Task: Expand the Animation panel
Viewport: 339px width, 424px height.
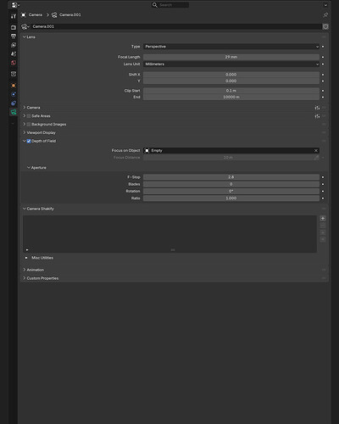Action: tap(25, 270)
